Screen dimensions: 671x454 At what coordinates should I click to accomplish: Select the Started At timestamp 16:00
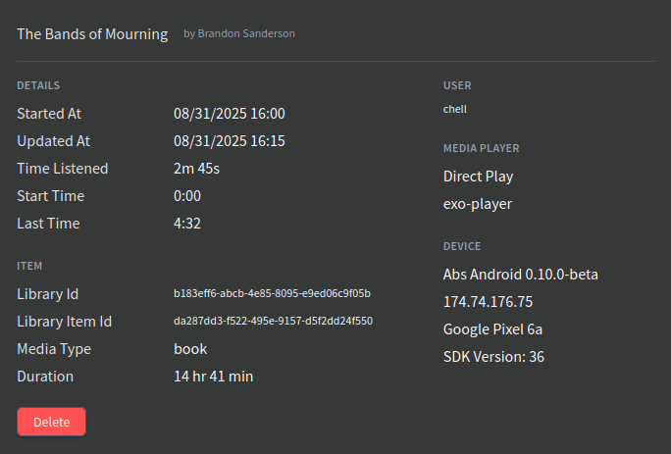[230, 114]
